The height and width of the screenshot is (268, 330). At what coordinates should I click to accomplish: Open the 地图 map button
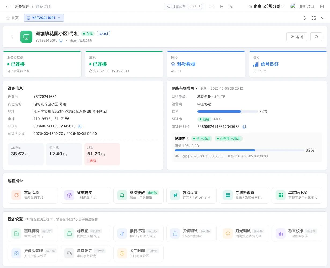tap(297, 37)
